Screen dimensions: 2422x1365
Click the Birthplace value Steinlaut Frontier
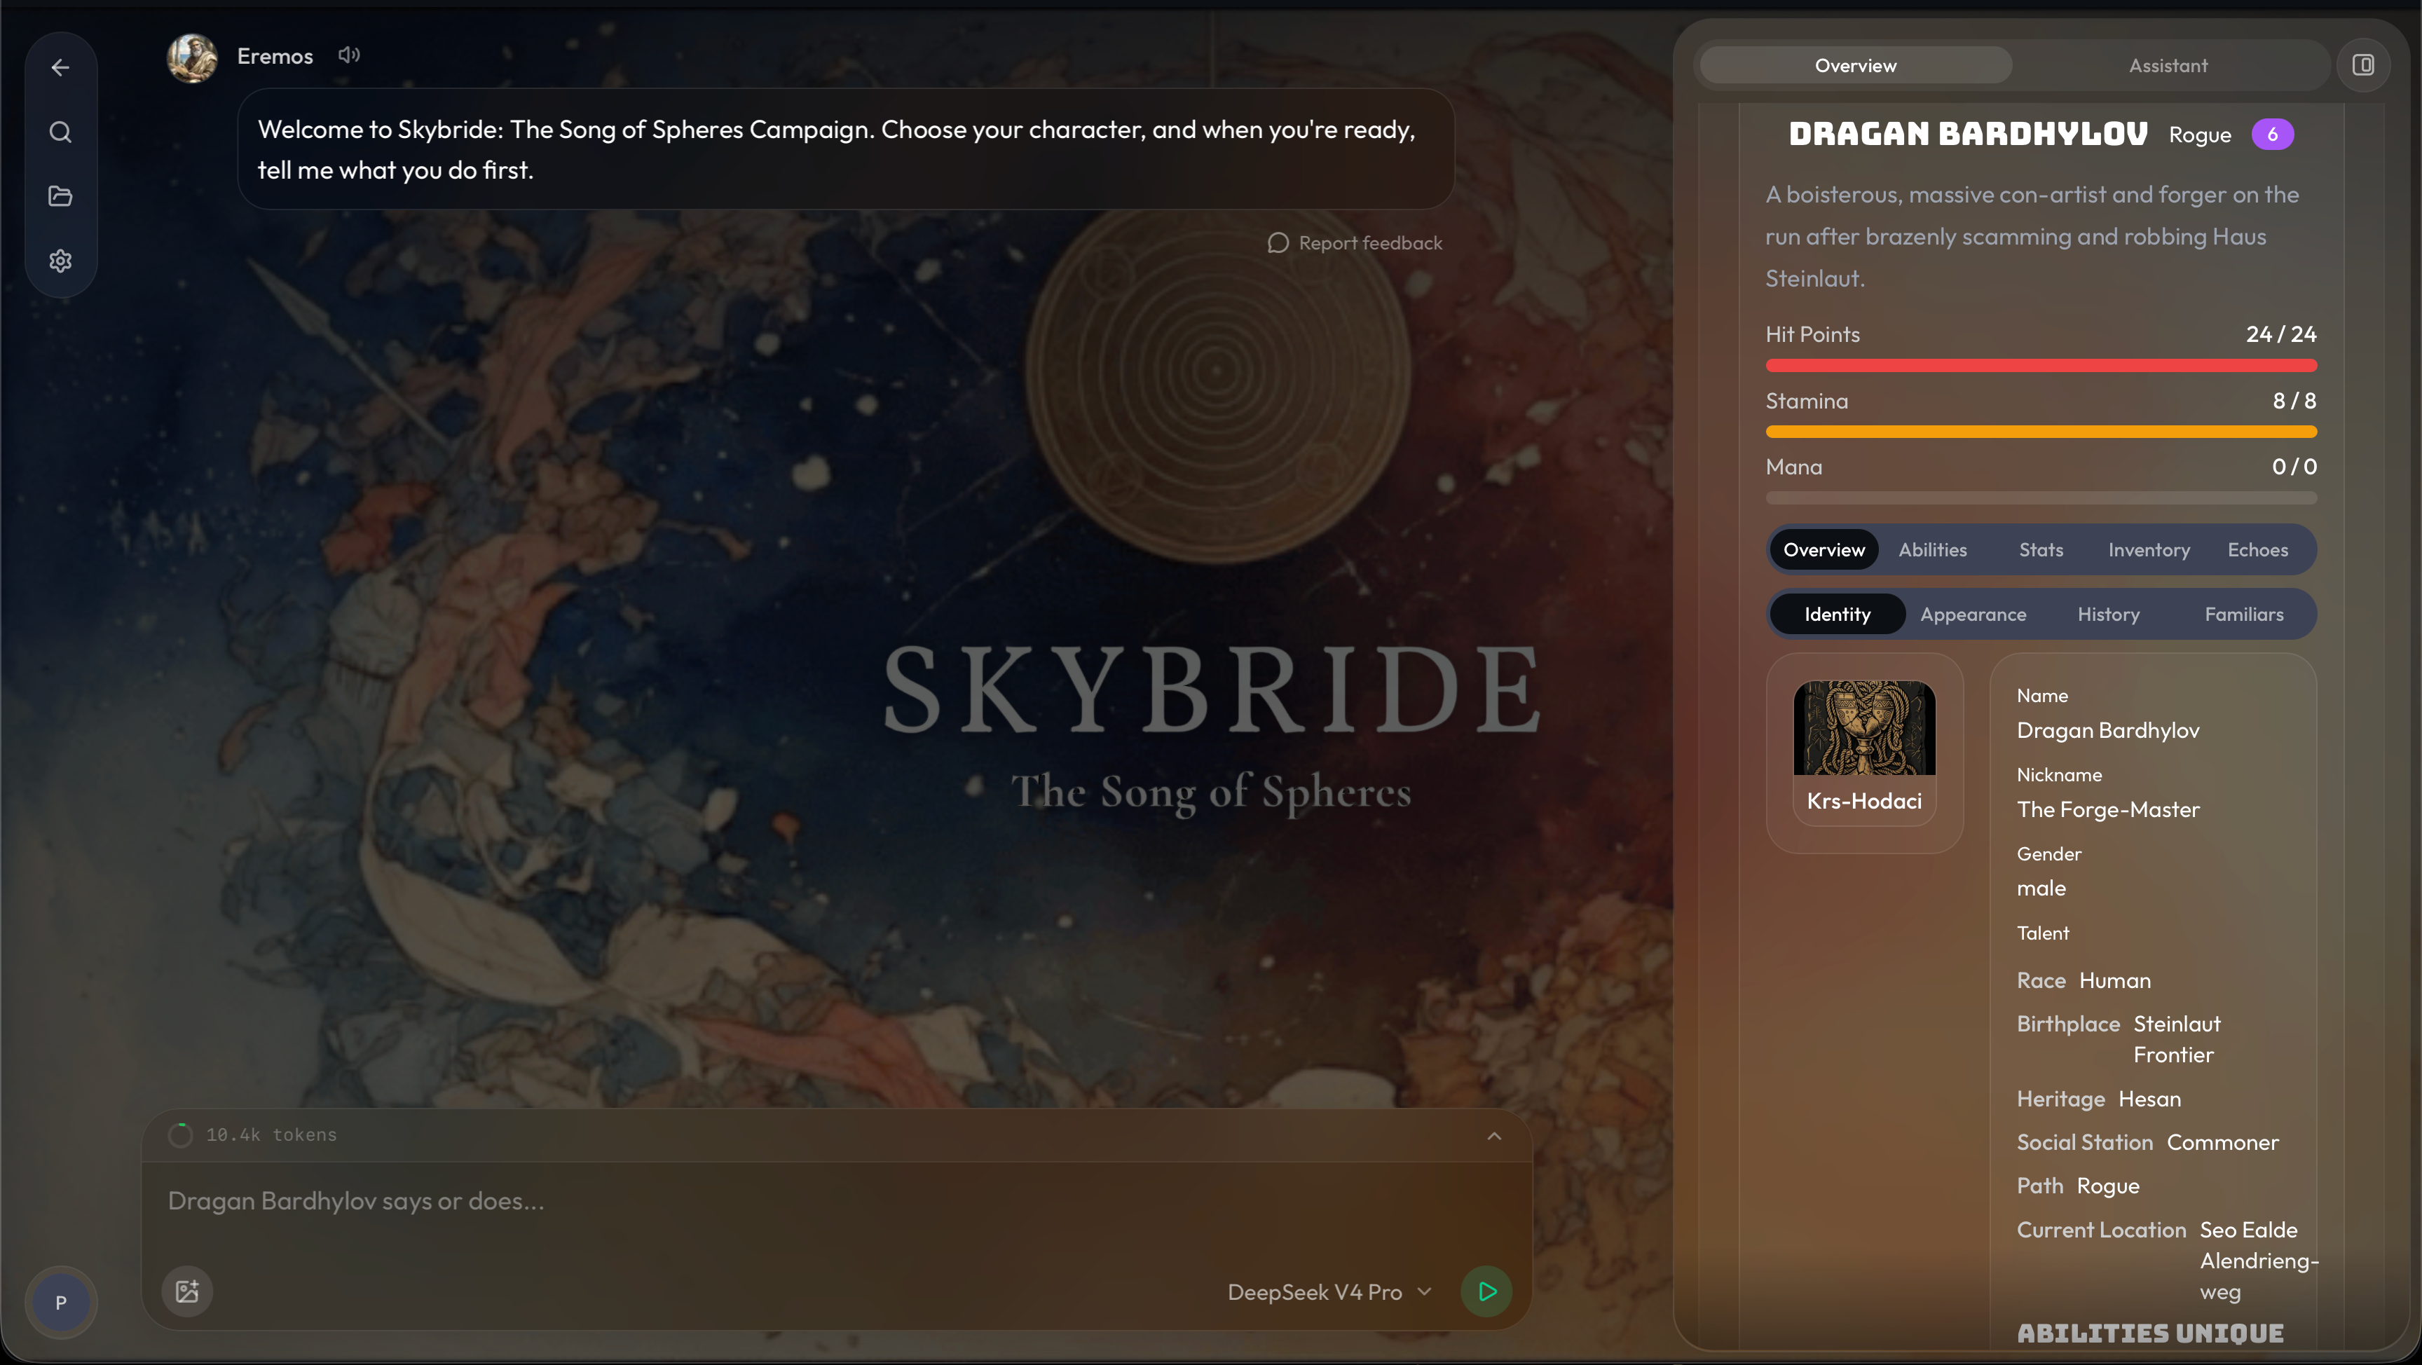(2177, 1038)
